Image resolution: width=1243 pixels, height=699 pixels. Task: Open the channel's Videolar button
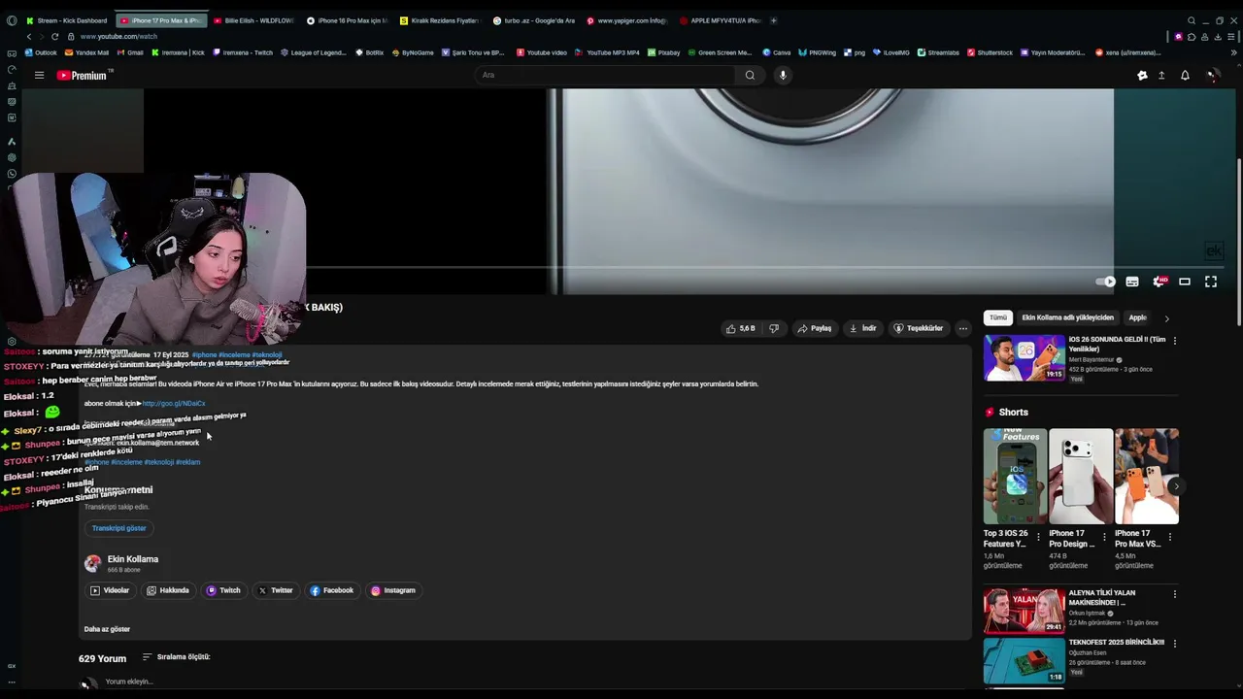click(x=110, y=590)
